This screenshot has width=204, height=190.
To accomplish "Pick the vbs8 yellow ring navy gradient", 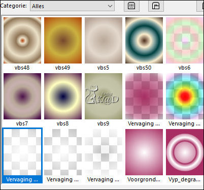I will (x=63, y=96).
